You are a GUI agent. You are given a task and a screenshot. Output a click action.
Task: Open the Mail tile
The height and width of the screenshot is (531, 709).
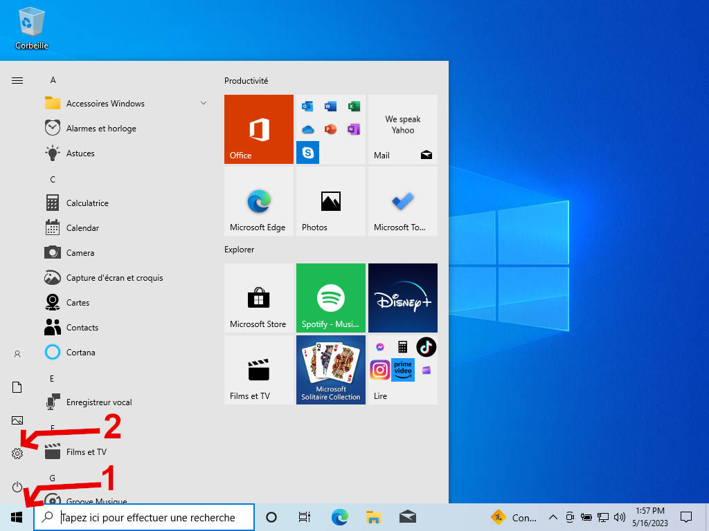(x=403, y=129)
